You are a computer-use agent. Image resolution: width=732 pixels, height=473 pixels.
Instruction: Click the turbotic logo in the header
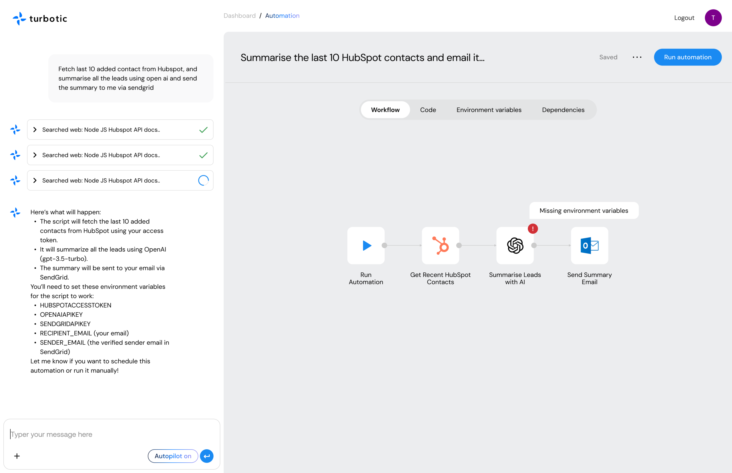click(x=40, y=18)
